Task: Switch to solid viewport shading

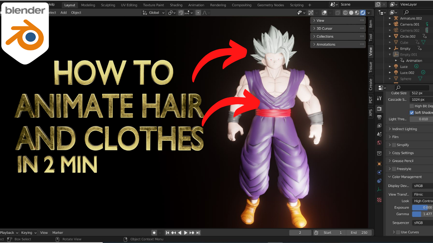Action: point(351,13)
